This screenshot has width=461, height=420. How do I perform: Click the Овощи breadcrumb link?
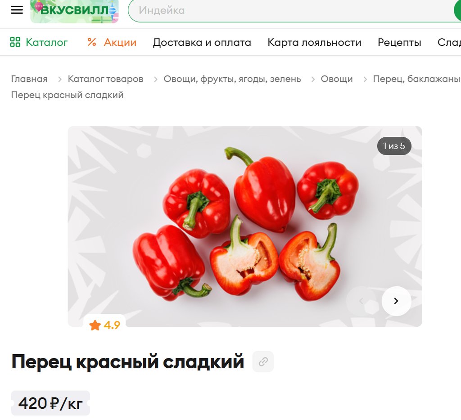337,79
